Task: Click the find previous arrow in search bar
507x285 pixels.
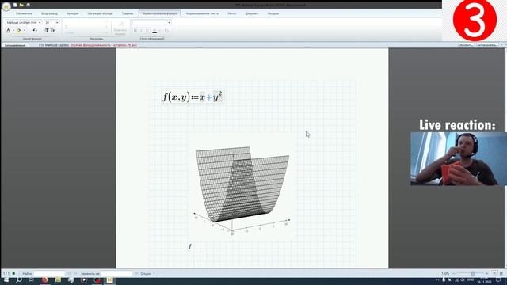Action: (70, 273)
